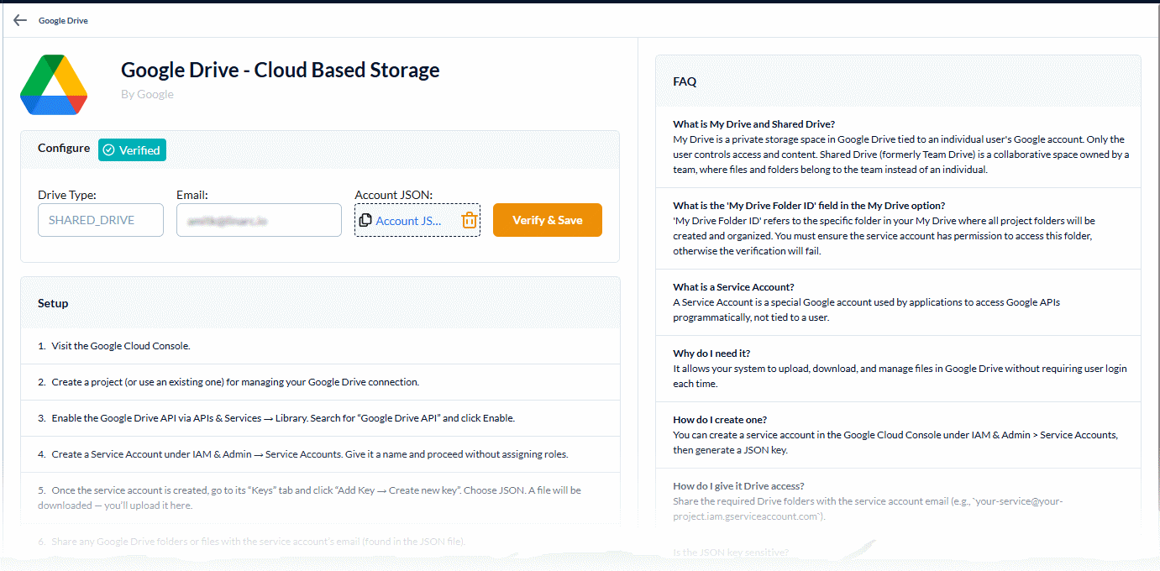Click the Google Drive triangle logo
The image size is (1160, 571).
(x=54, y=85)
